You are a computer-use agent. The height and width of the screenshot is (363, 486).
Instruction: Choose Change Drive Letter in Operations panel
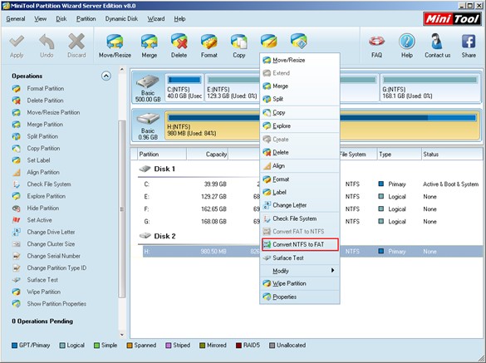click(x=51, y=233)
